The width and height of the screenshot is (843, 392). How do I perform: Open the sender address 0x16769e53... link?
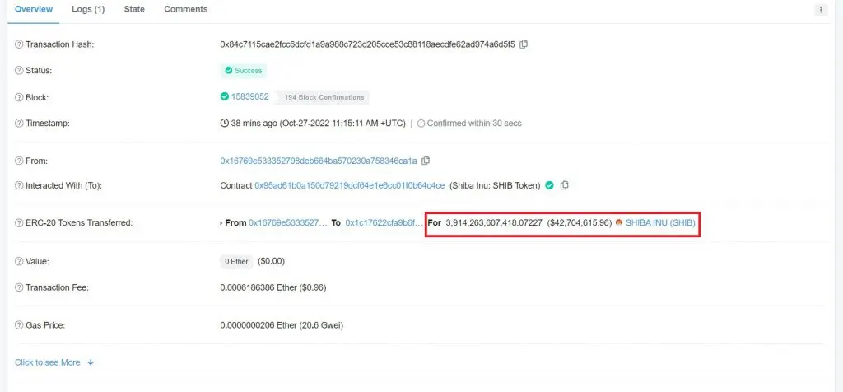tap(319, 161)
